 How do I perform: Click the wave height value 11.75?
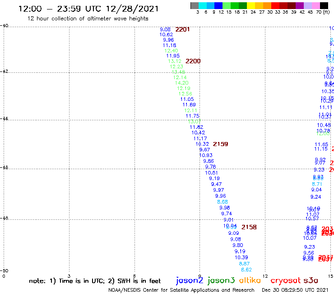click(x=193, y=116)
